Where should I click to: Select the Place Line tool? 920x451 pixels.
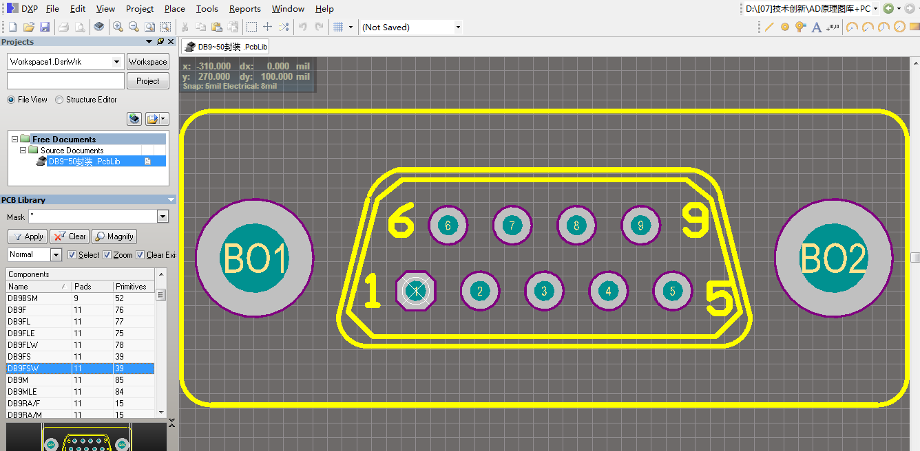pyautogui.click(x=770, y=27)
